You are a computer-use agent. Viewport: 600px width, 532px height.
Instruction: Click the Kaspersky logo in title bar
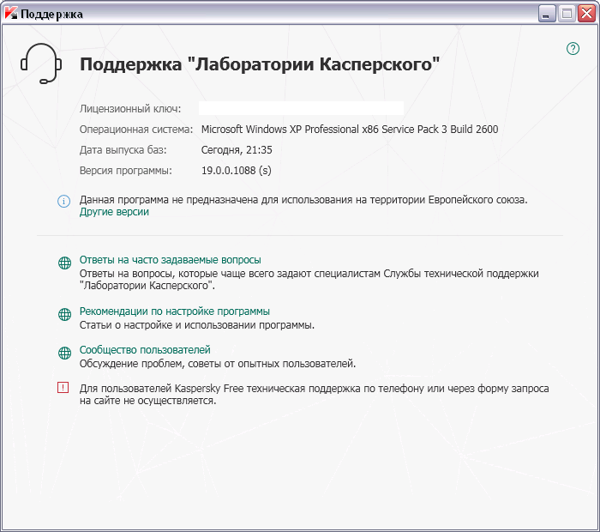[x=10, y=13]
